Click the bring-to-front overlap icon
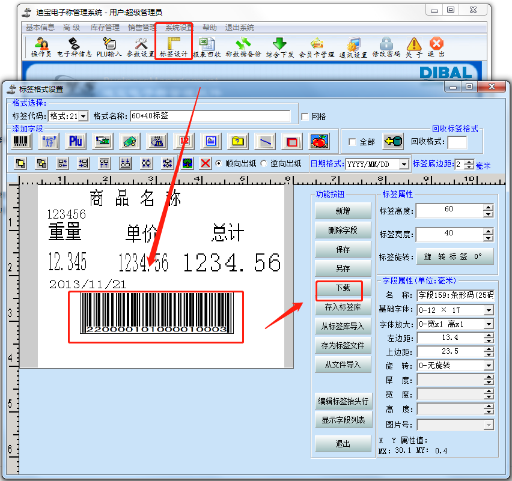Image resolution: width=512 pixels, height=481 pixels. tap(21, 163)
